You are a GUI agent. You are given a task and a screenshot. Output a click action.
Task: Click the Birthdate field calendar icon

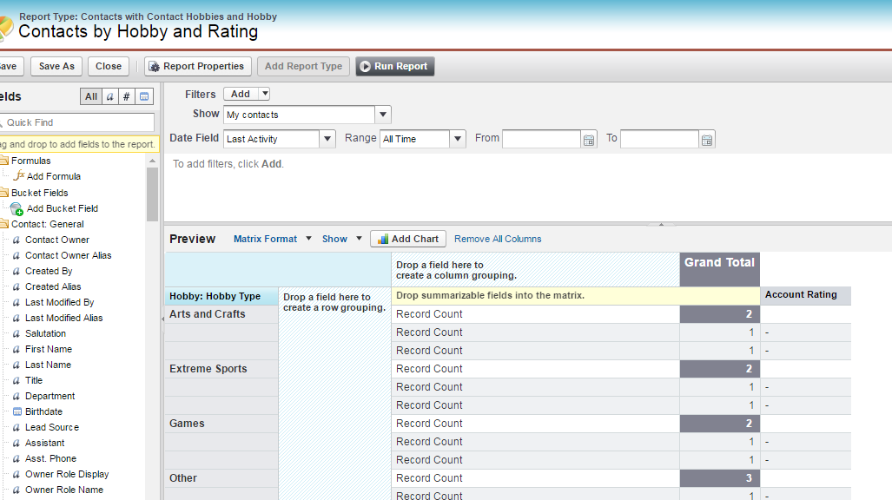(x=17, y=411)
